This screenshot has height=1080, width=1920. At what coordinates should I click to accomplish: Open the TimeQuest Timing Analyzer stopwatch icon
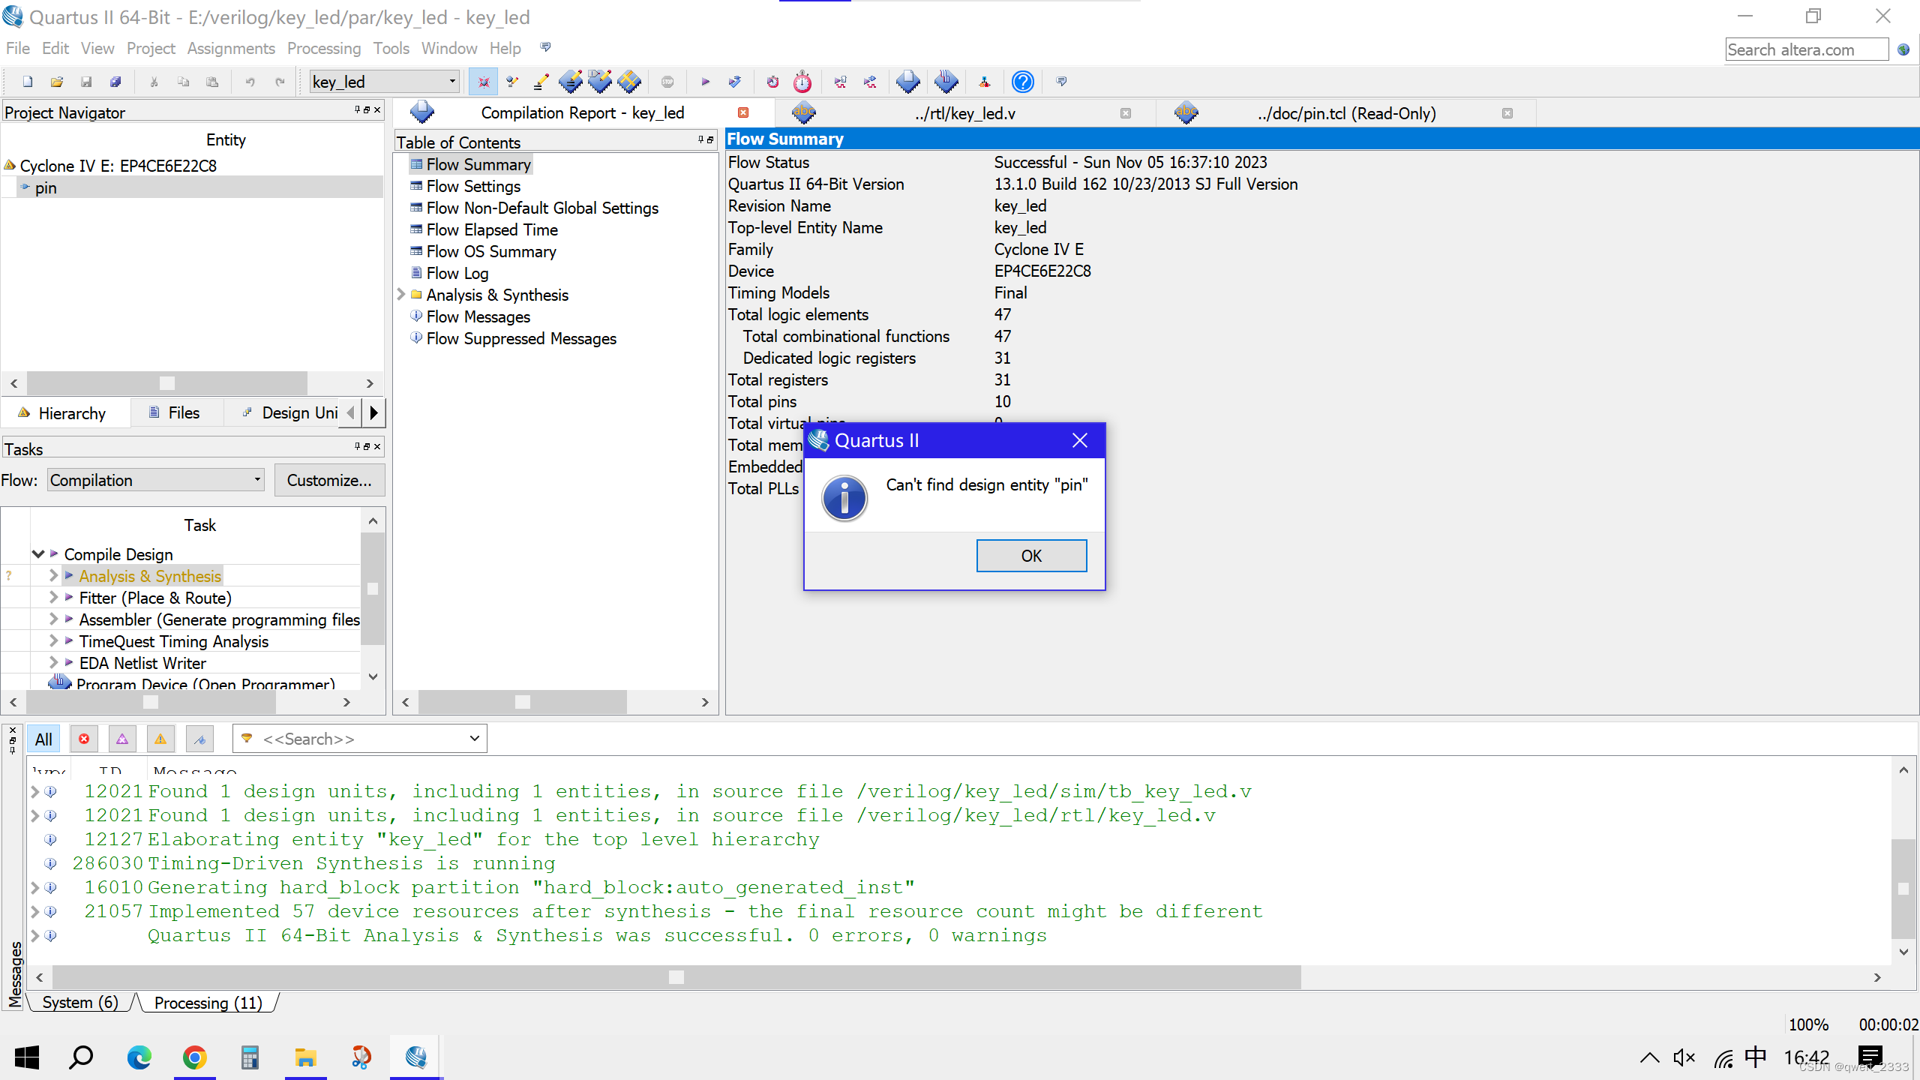pyautogui.click(x=802, y=82)
